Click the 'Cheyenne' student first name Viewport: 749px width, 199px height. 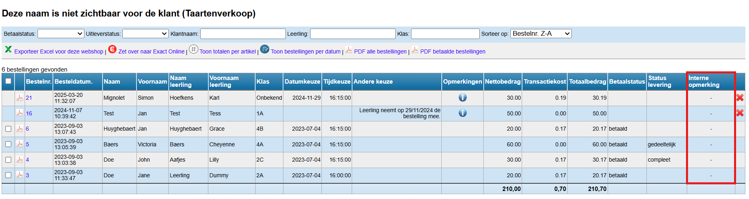[x=222, y=144]
